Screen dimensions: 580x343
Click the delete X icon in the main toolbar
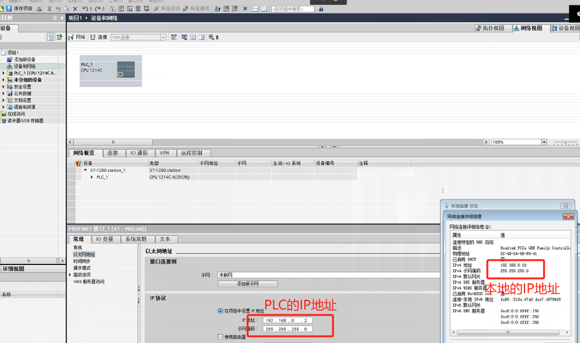coord(76,9)
